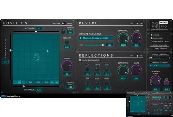Click the Distance Scale knob
This screenshot has height=117, width=173.
[63, 86]
